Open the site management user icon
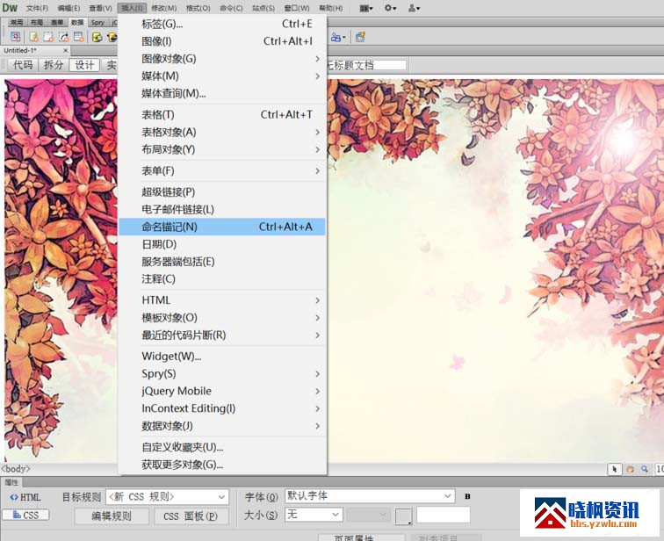 [414, 8]
